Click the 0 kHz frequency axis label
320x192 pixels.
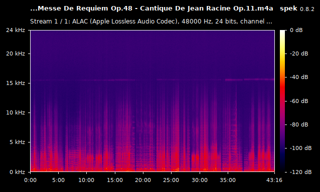point(18,172)
